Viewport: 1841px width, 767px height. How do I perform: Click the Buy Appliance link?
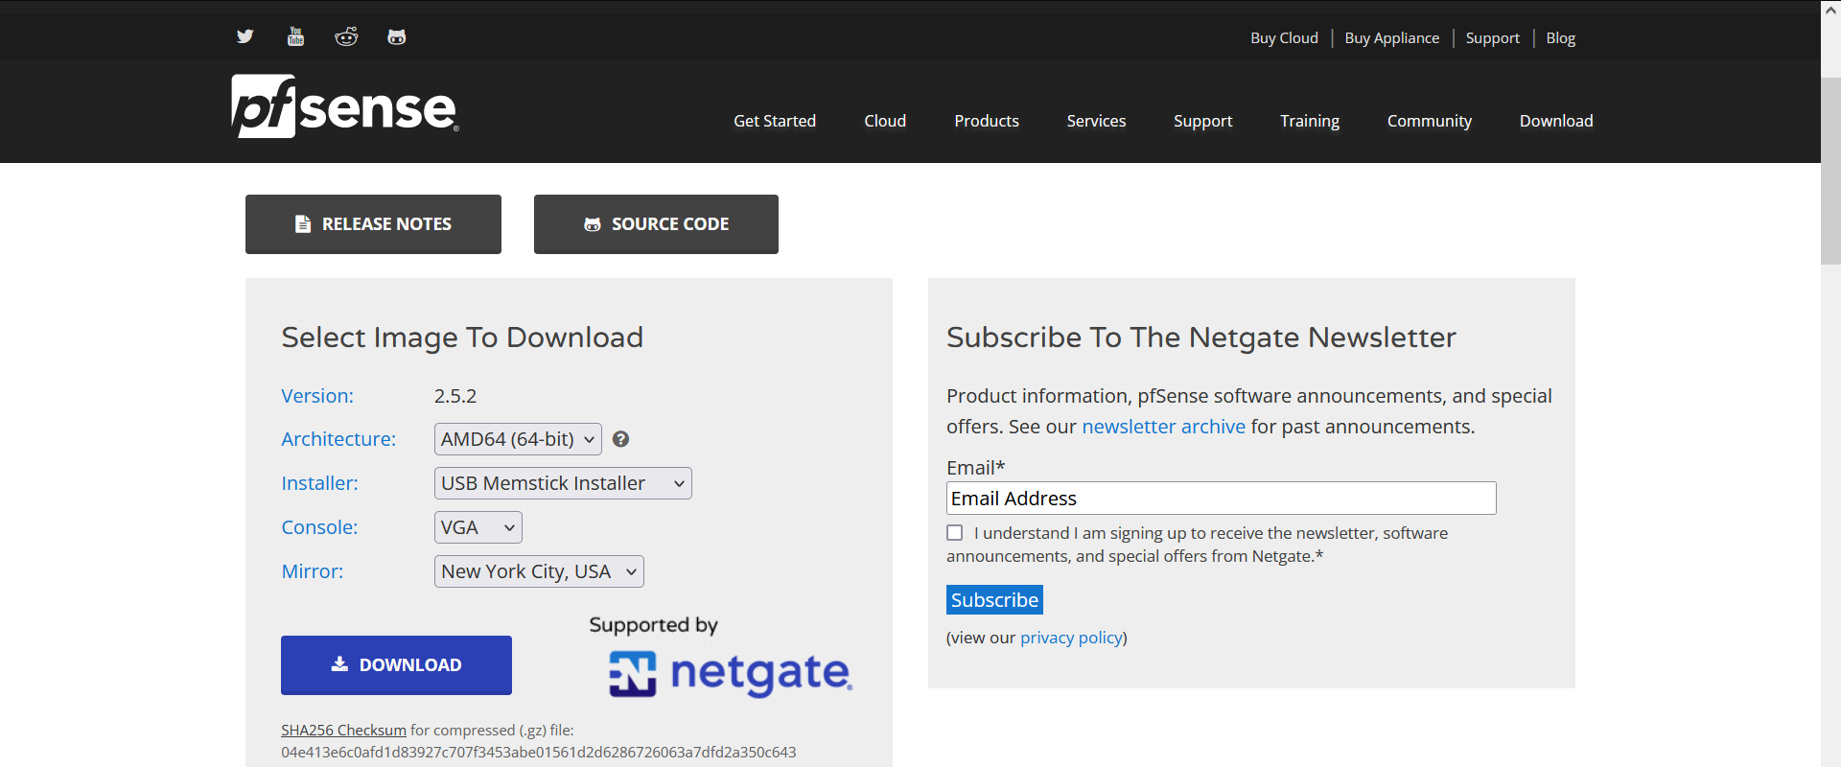(x=1392, y=38)
